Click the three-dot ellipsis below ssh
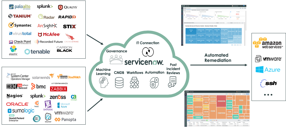 click(x=268, y=95)
